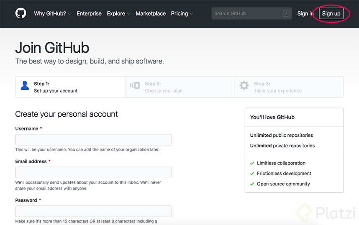Click the Username field label
Viewport: 359px width, 225px height.
(x=26, y=129)
